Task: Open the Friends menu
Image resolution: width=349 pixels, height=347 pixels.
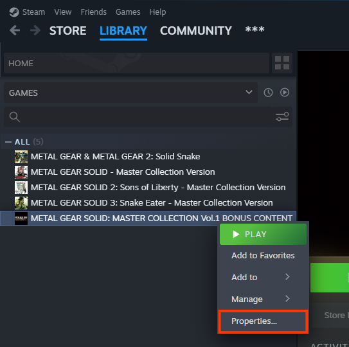Action: click(x=93, y=12)
